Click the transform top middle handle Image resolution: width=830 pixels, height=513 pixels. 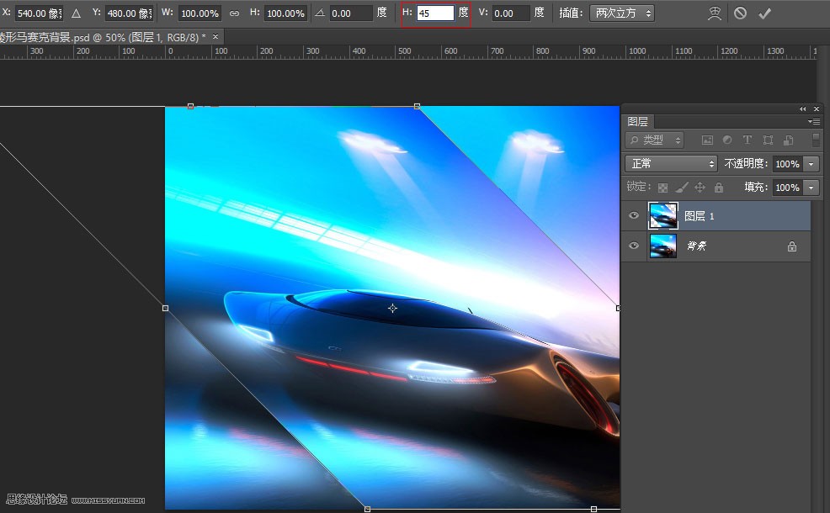tap(190, 106)
